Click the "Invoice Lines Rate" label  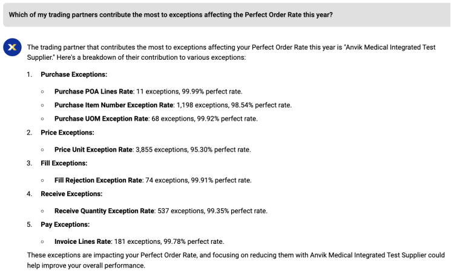[x=82, y=241]
